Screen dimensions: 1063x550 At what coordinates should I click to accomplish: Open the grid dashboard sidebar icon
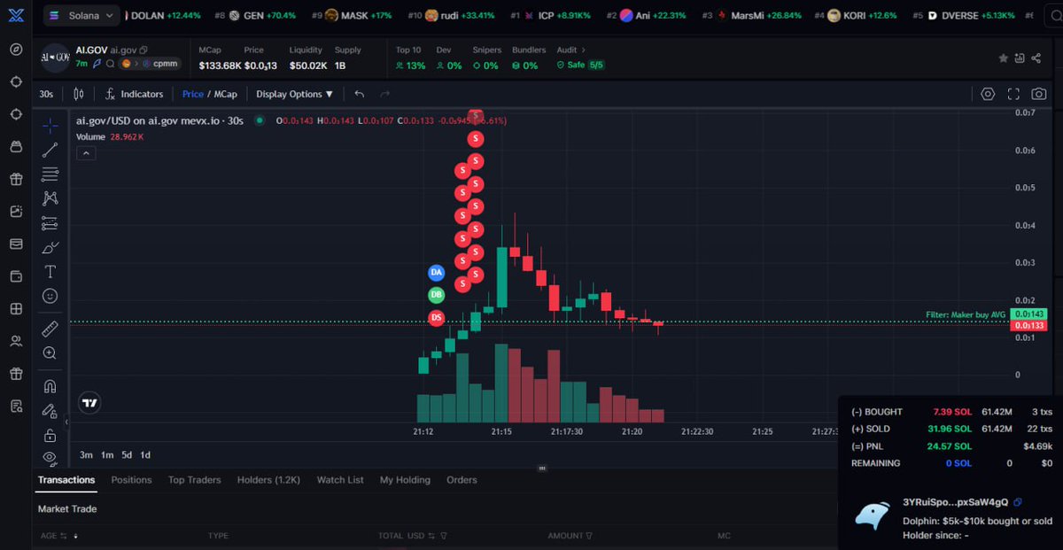pos(16,308)
